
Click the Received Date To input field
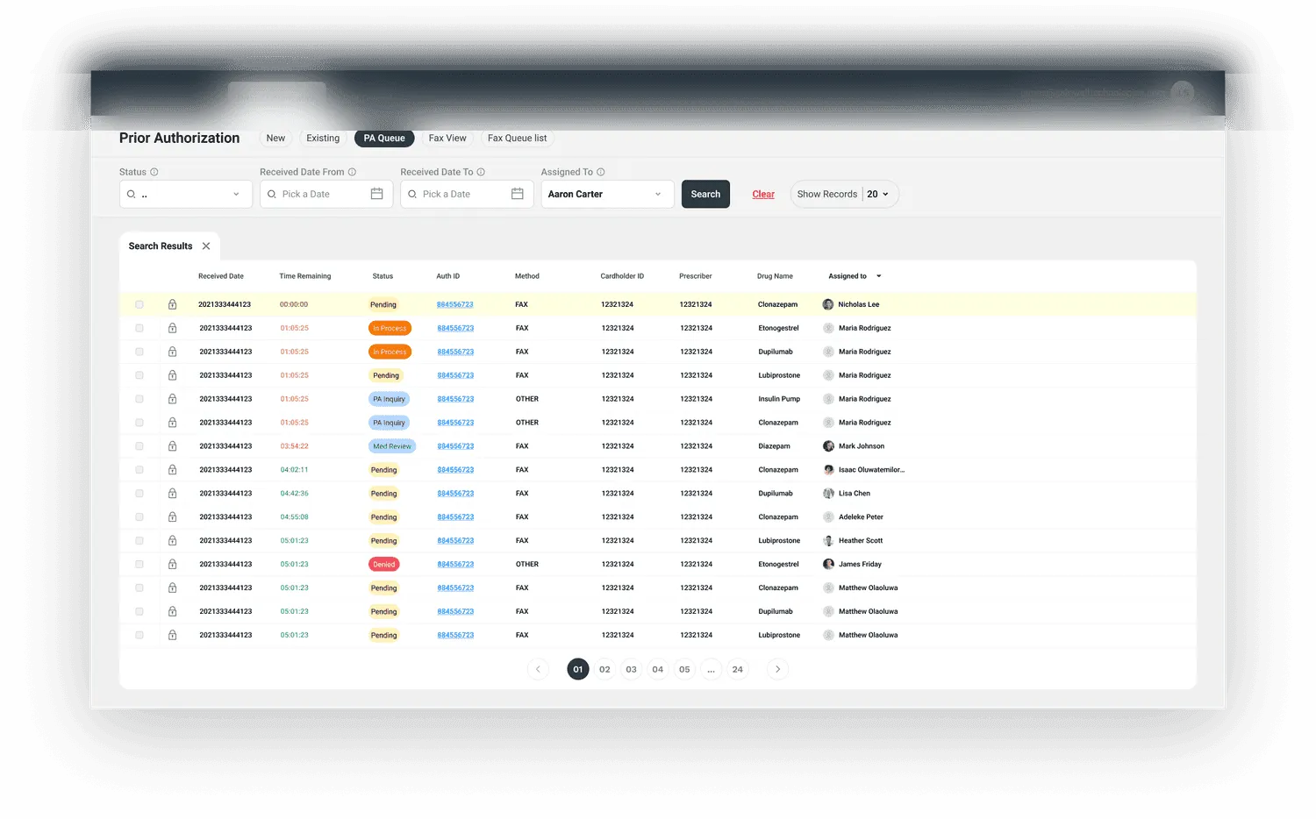(x=467, y=195)
